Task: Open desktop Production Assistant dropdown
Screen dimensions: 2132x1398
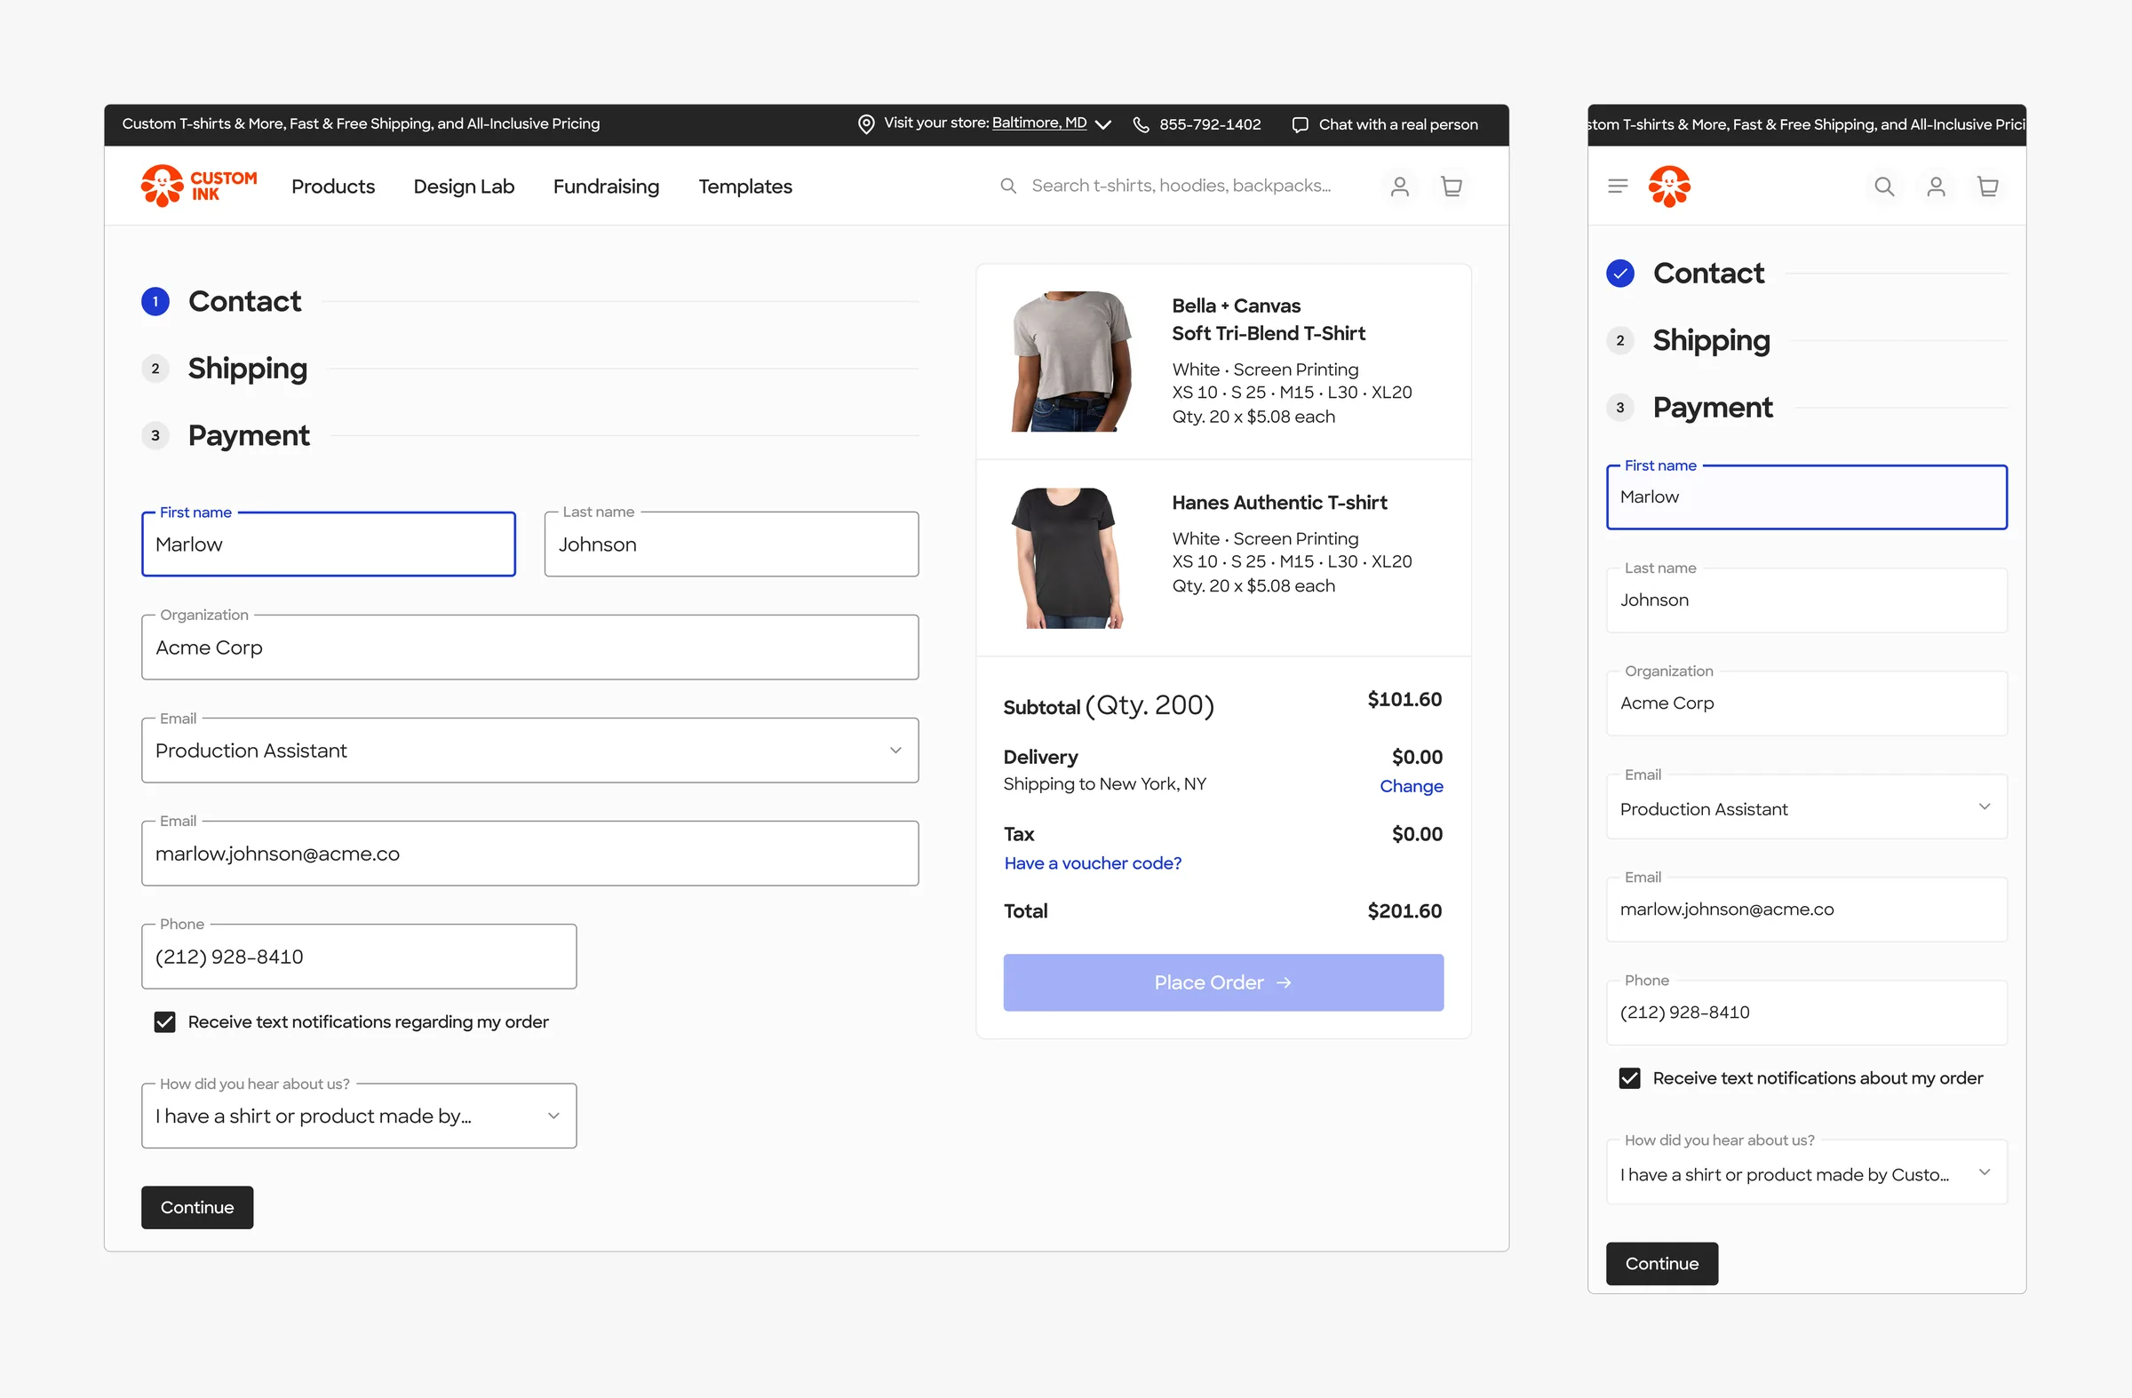Action: pos(529,751)
